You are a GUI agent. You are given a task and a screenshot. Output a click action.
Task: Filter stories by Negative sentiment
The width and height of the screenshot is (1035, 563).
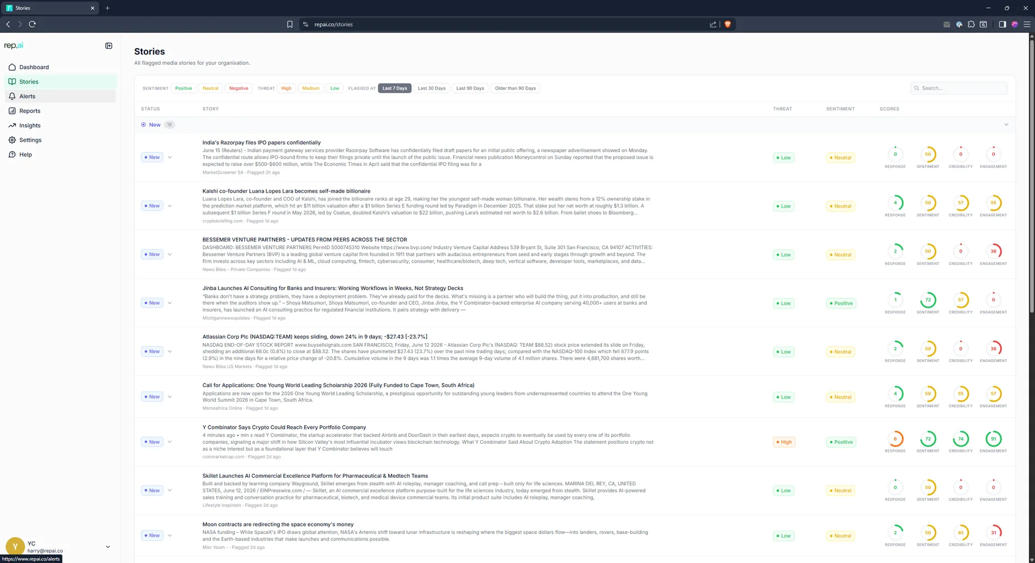239,88
